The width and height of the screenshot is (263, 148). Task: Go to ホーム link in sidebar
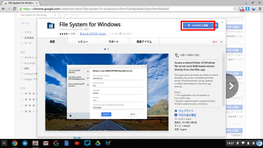pos(25,23)
